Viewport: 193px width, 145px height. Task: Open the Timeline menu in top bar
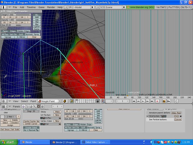[31, 7]
